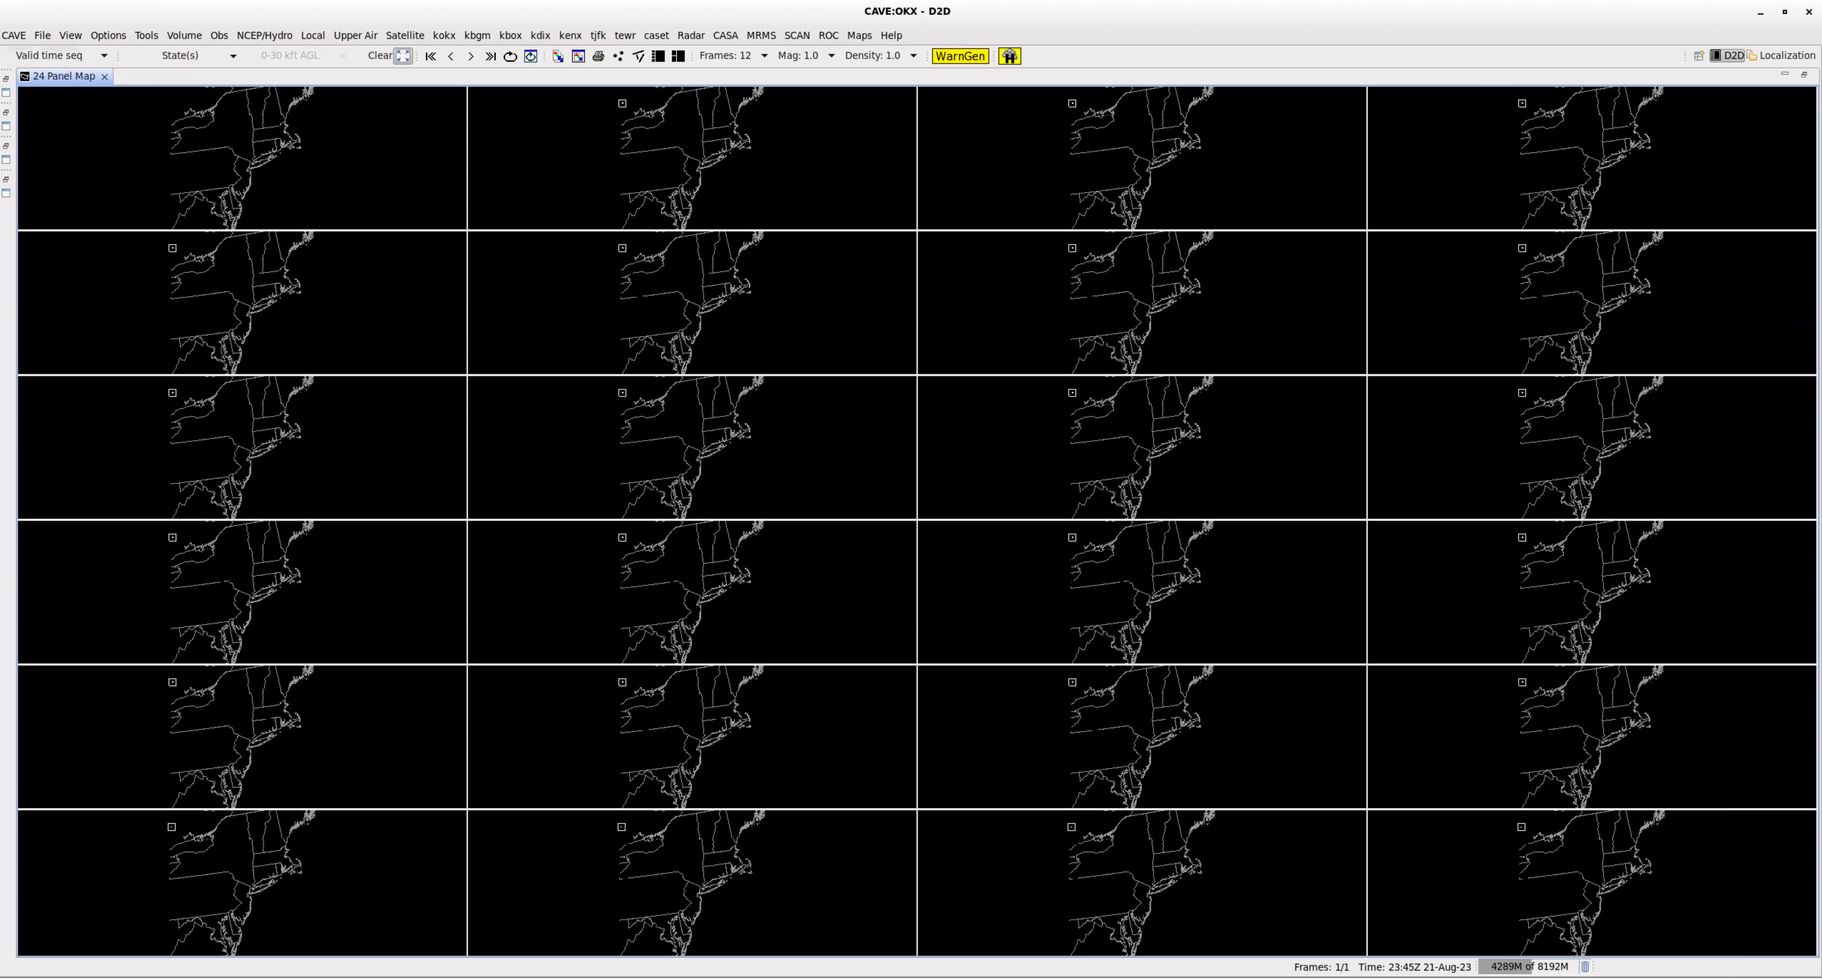The width and height of the screenshot is (1822, 979).
Task: Select the 24 Panel Map tab
Action: click(x=64, y=76)
